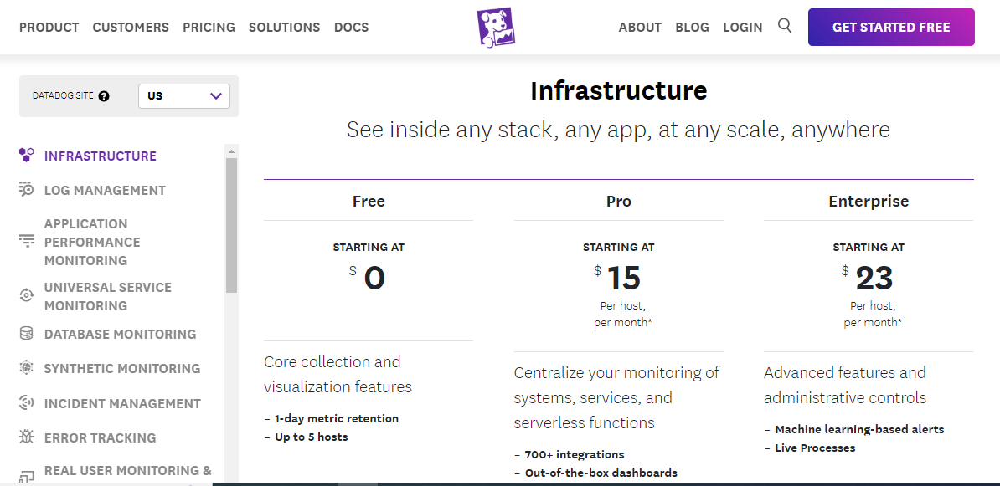Select REAL USER MONITORING in the sidebar

(127, 471)
